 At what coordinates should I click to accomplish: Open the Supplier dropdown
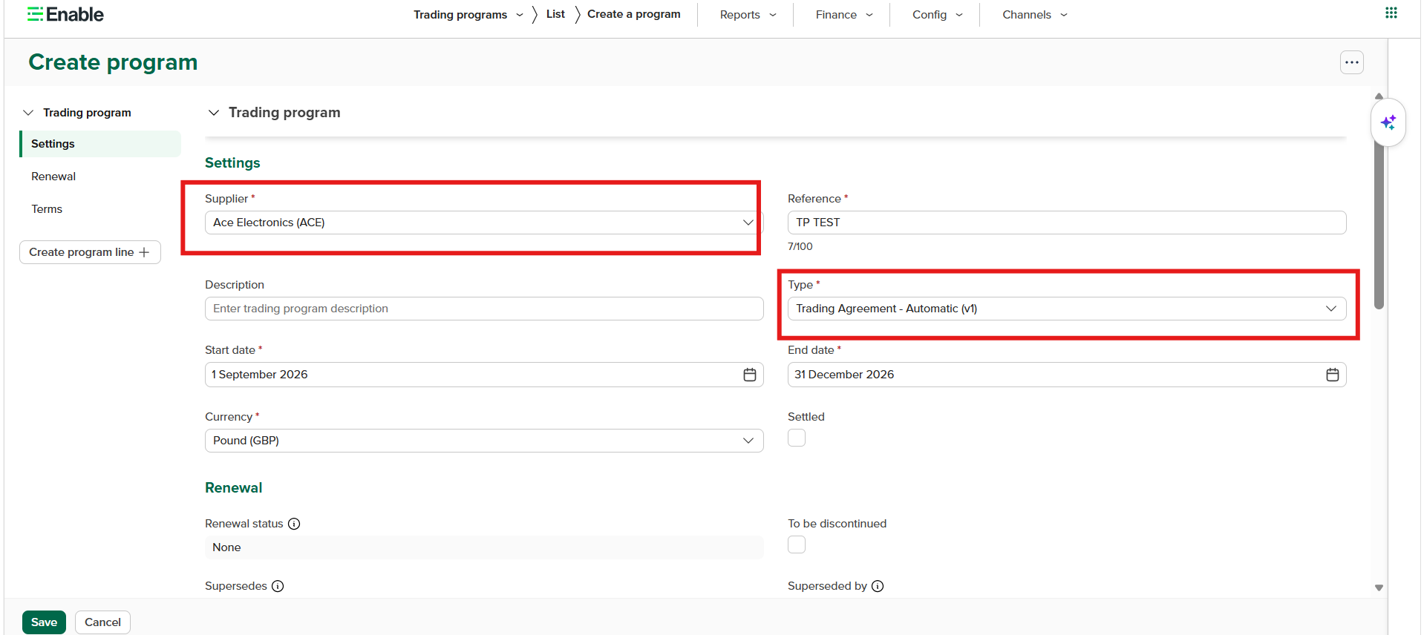(484, 223)
